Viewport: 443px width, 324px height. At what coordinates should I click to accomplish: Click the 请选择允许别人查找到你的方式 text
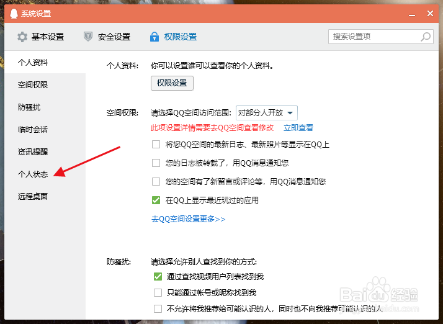[204, 262]
